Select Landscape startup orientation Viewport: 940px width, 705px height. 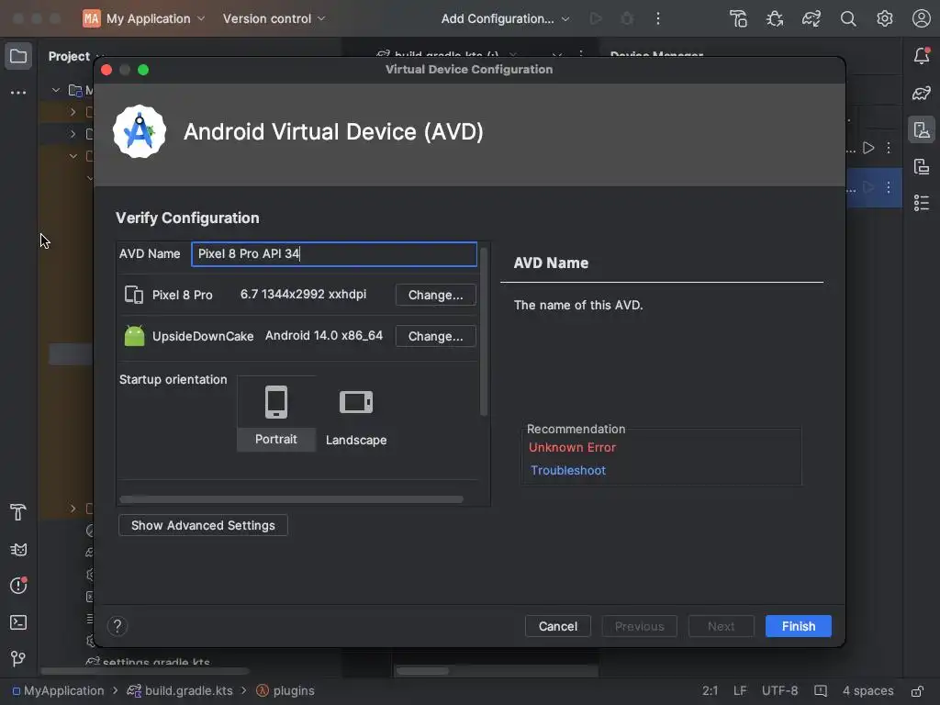point(356,414)
